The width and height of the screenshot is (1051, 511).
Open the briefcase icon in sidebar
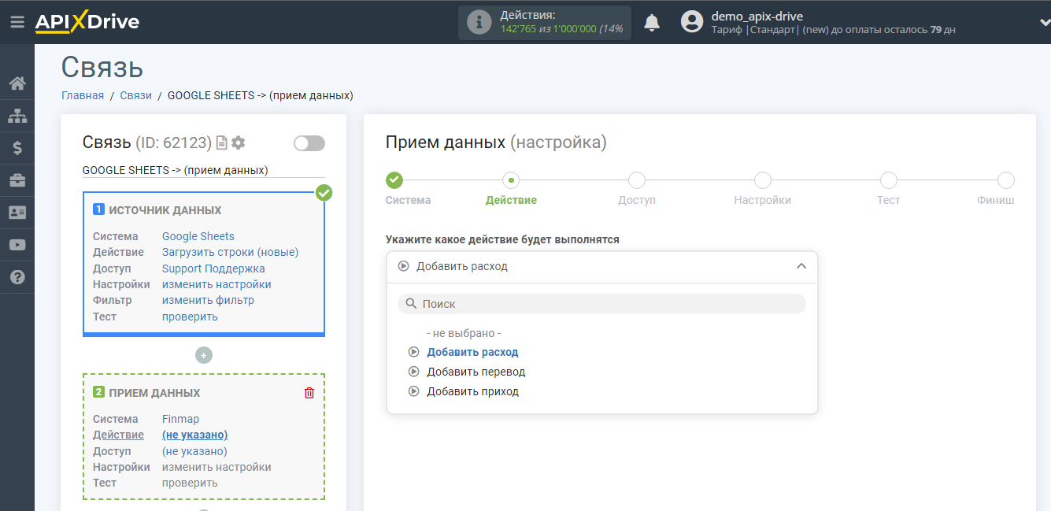[x=17, y=180]
